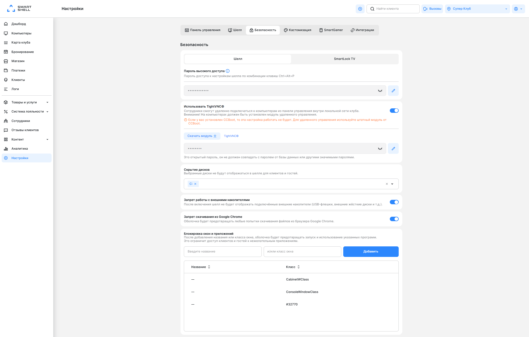The width and height of the screenshot is (529, 337).
Task: Edit the TightVNC password with pencil icon
Action: pyautogui.click(x=393, y=149)
